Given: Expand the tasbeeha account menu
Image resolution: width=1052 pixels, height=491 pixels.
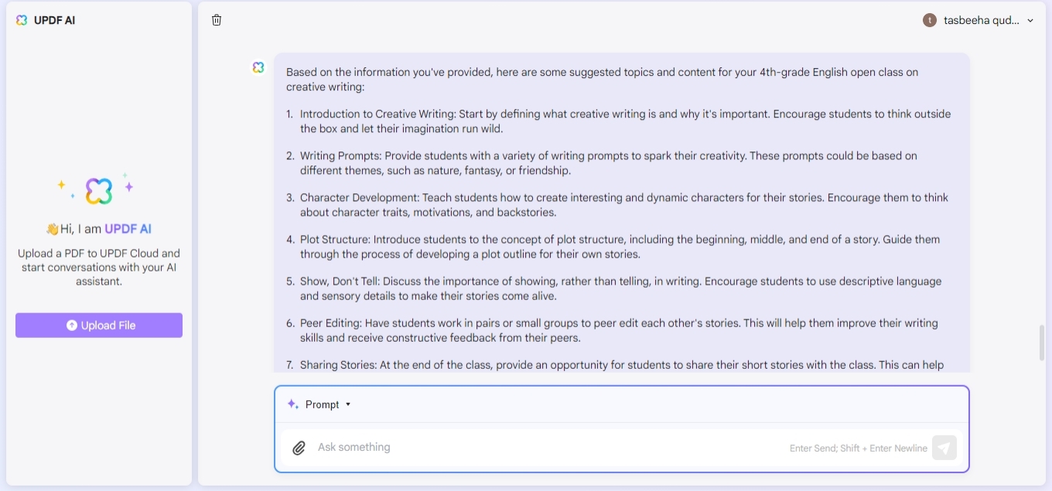Looking at the screenshot, I should point(979,20).
